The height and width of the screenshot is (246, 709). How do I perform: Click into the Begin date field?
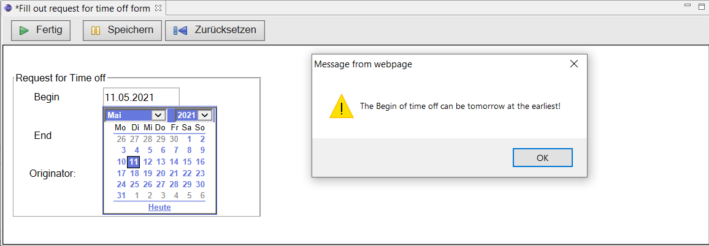[x=141, y=97]
